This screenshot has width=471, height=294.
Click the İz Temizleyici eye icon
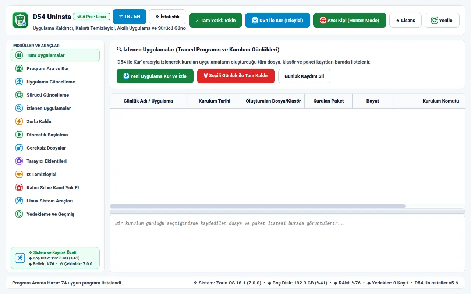(x=19, y=174)
